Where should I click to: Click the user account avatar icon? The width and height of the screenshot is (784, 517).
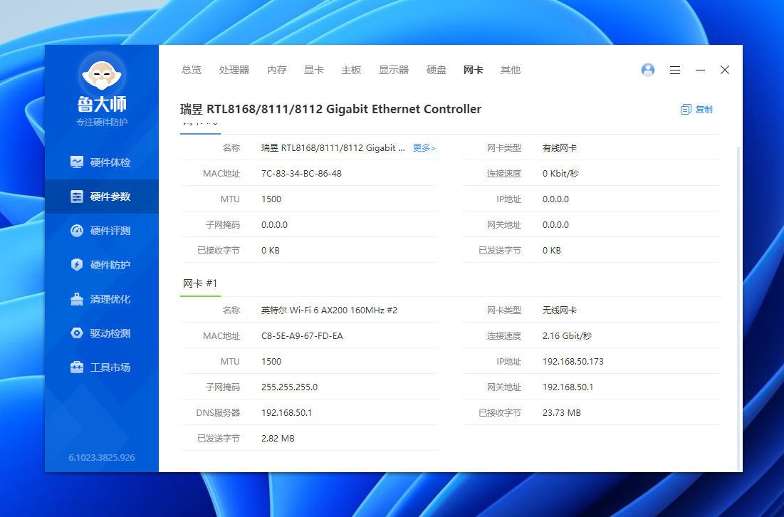point(647,70)
